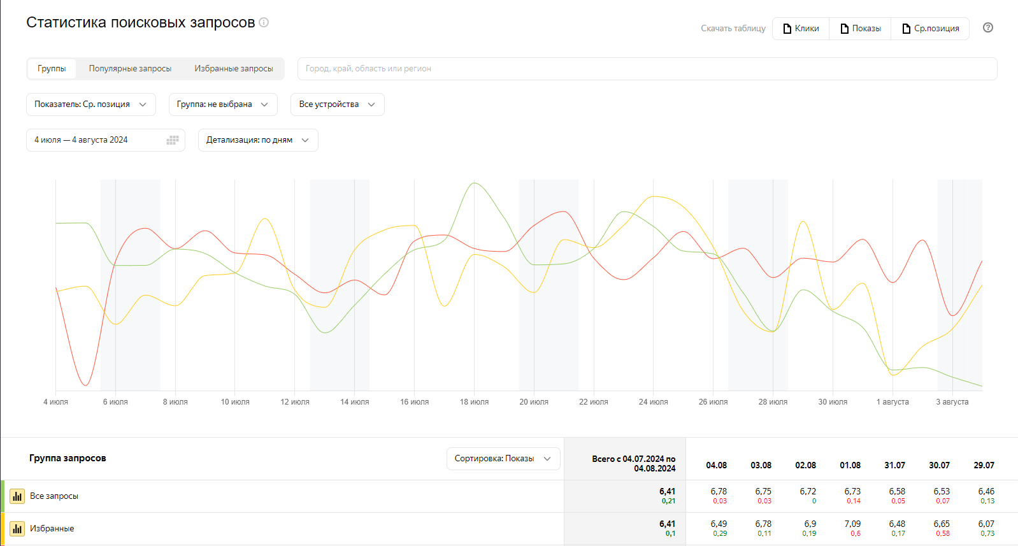1018x546 pixels.
Task: Switch to the Избранные запросы tab
Action: 234,69
